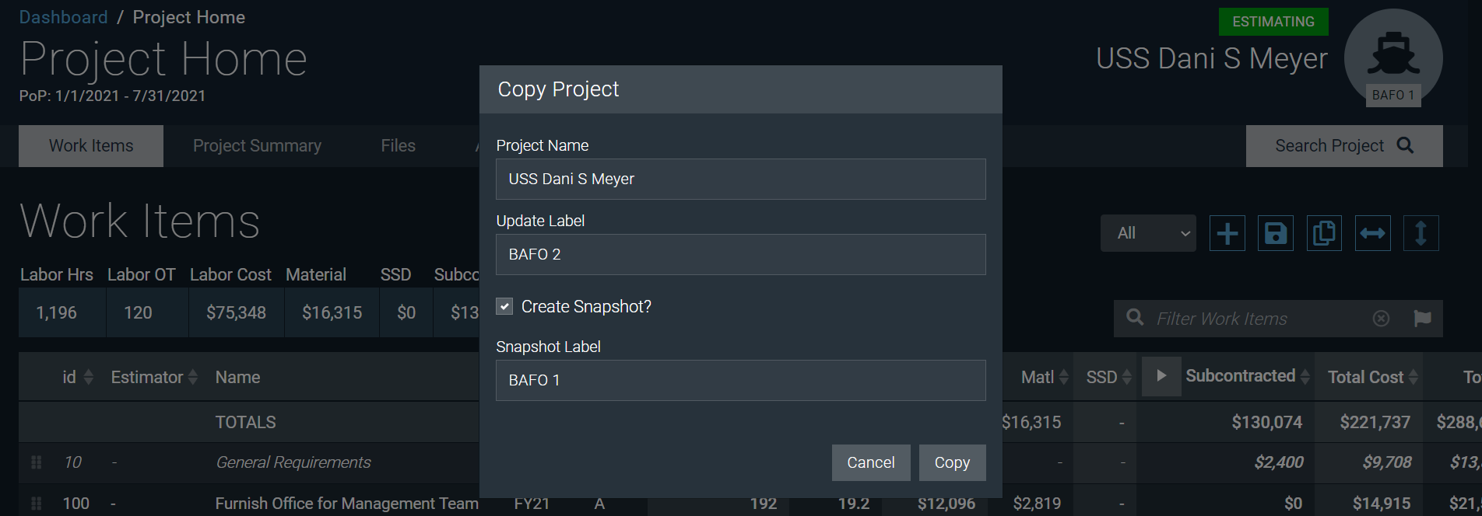Click the save work items disk icon
Viewport: 1482px width, 516px height.
point(1275,233)
